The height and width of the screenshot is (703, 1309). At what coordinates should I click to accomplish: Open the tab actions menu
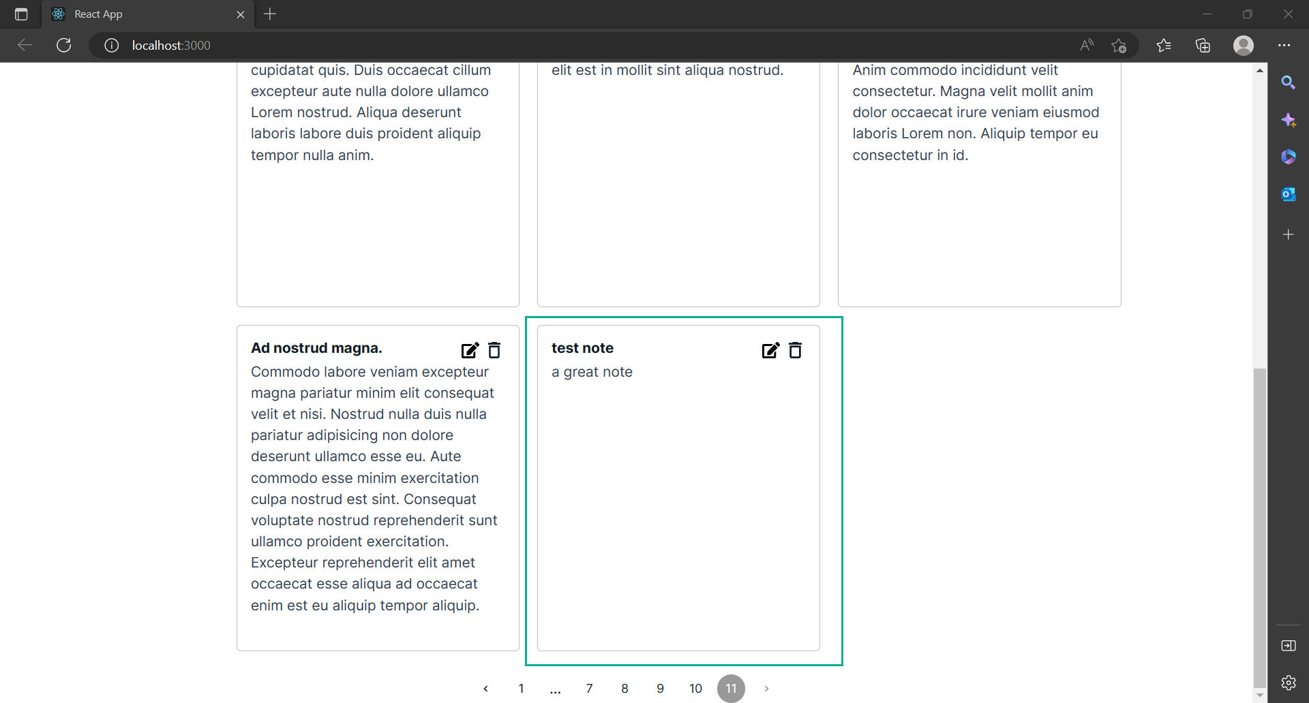tap(21, 14)
